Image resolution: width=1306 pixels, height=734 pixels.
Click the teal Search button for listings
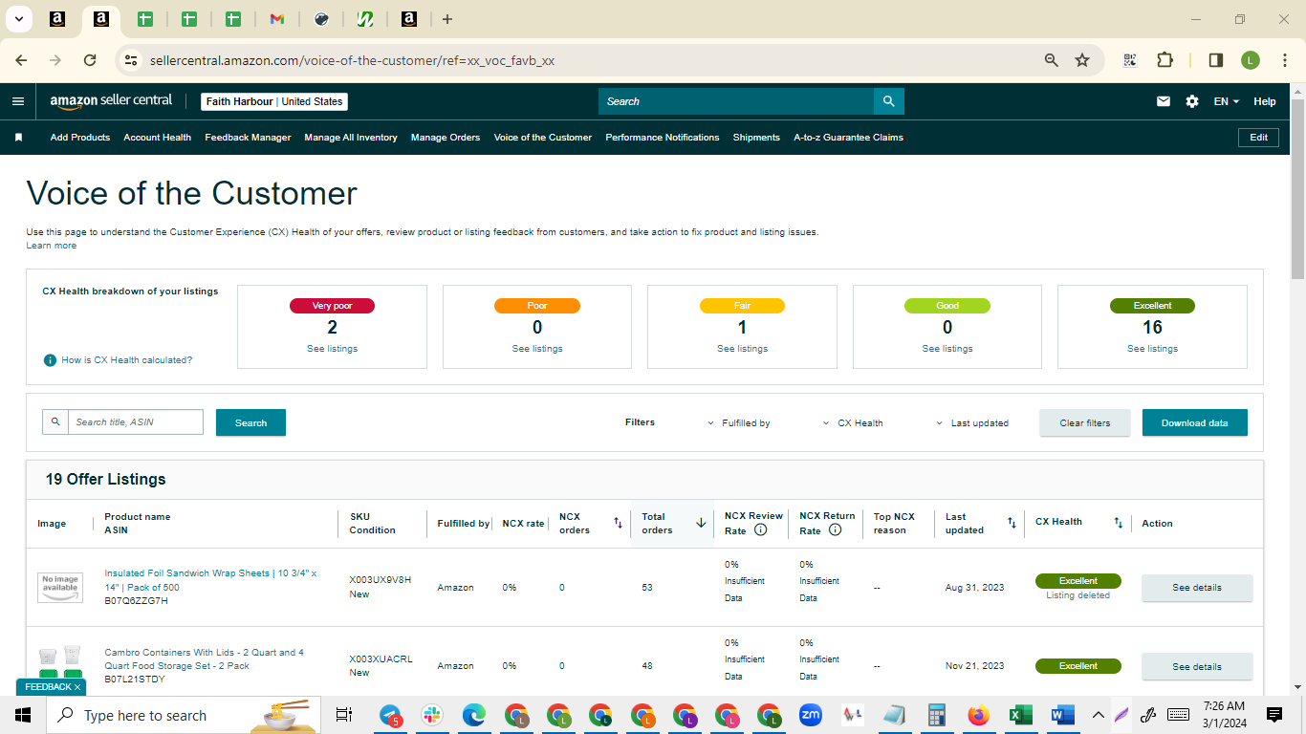(250, 422)
